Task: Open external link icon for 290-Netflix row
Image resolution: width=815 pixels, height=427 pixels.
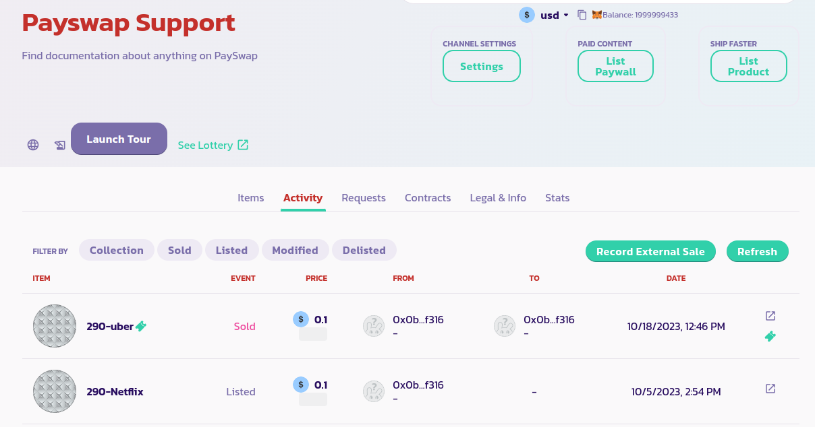Action: (770, 389)
